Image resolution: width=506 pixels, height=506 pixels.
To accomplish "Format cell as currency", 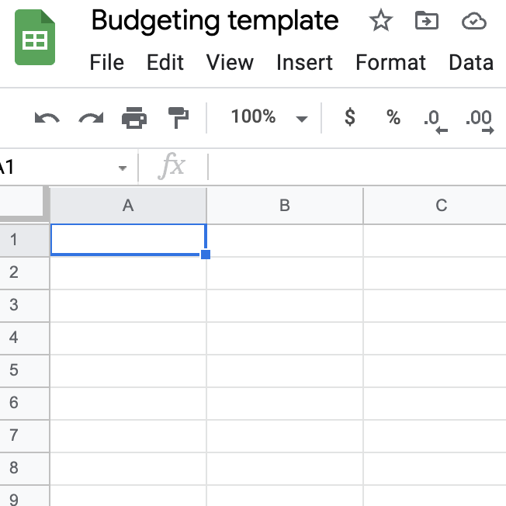I will (350, 118).
